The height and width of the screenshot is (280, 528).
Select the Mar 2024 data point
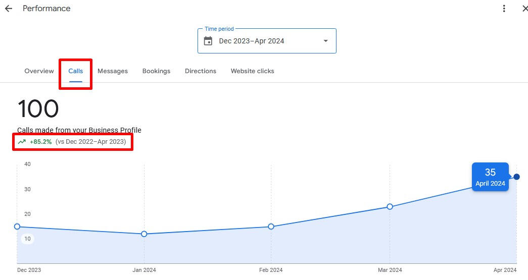coord(390,206)
